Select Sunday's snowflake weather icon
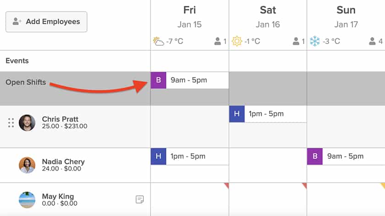Viewport: 385px width, 216px height. (x=315, y=41)
